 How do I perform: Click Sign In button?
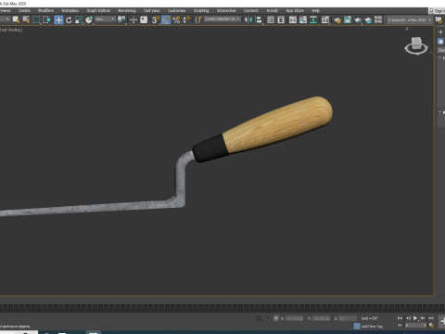click(x=437, y=11)
